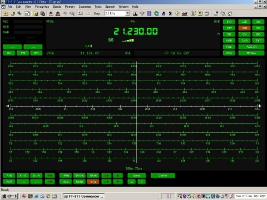Open the Memory menu
The height and width of the screenshot is (200, 267).
coord(70,7)
